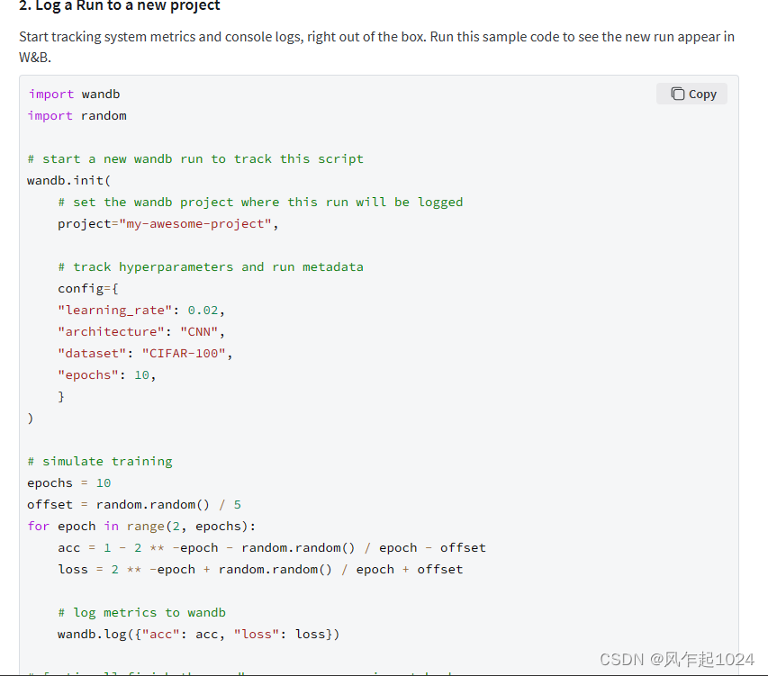768x676 pixels.
Task: Click the "epochs = 10" assignment line
Action: (69, 482)
